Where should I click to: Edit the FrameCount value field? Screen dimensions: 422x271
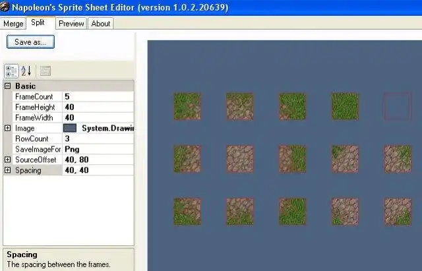coord(98,97)
